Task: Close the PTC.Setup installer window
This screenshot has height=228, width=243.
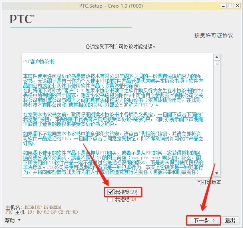Action: (x=237, y=6)
